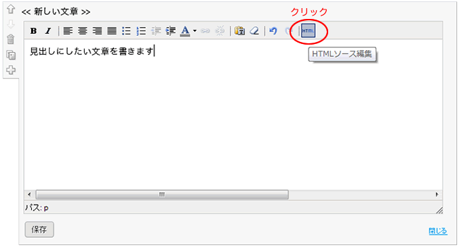Open the HTML source editor button
This screenshot has width=459, height=247.
tap(308, 30)
